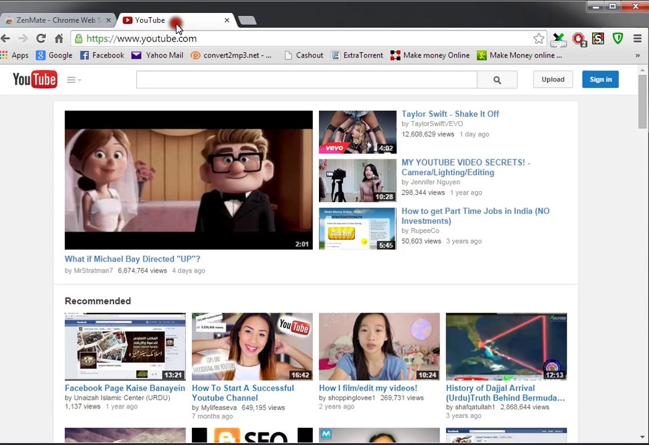The height and width of the screenshot is (445, 649).
Task: Open the second Make Money online bookmark
Action: 520,56
